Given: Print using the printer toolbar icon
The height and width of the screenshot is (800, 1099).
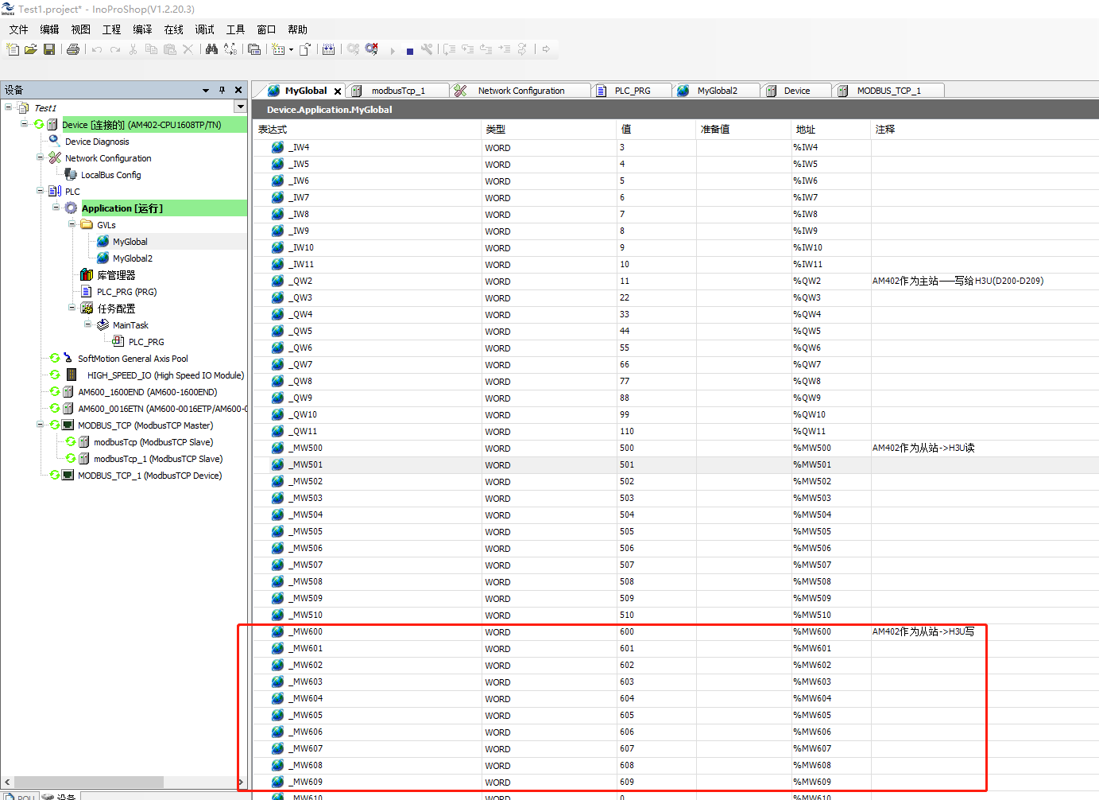Looking at the screenshot, I should point(73,49).
